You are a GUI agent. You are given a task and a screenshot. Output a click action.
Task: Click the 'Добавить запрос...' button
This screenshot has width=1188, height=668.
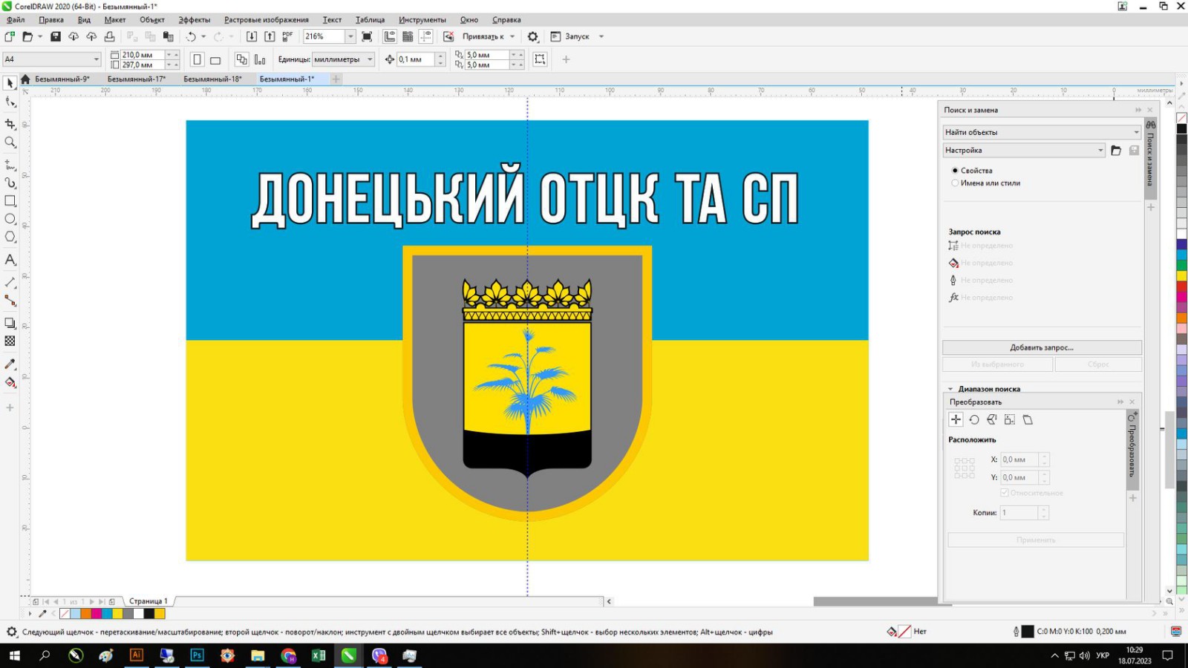(1041, 347)
